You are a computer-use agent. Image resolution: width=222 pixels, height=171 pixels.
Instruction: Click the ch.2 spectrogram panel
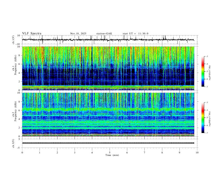click(108, 115)
